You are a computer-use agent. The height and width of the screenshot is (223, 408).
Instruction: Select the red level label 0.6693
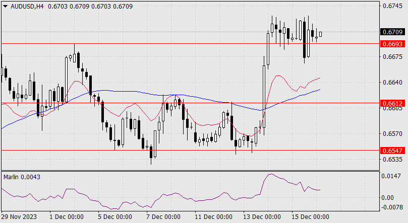[x=393, y=44]
